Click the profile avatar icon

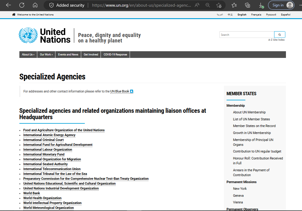290,5
